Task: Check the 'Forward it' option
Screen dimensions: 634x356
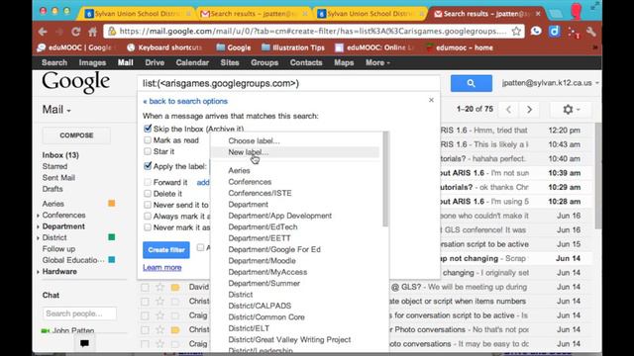Action: coord(148,182)
